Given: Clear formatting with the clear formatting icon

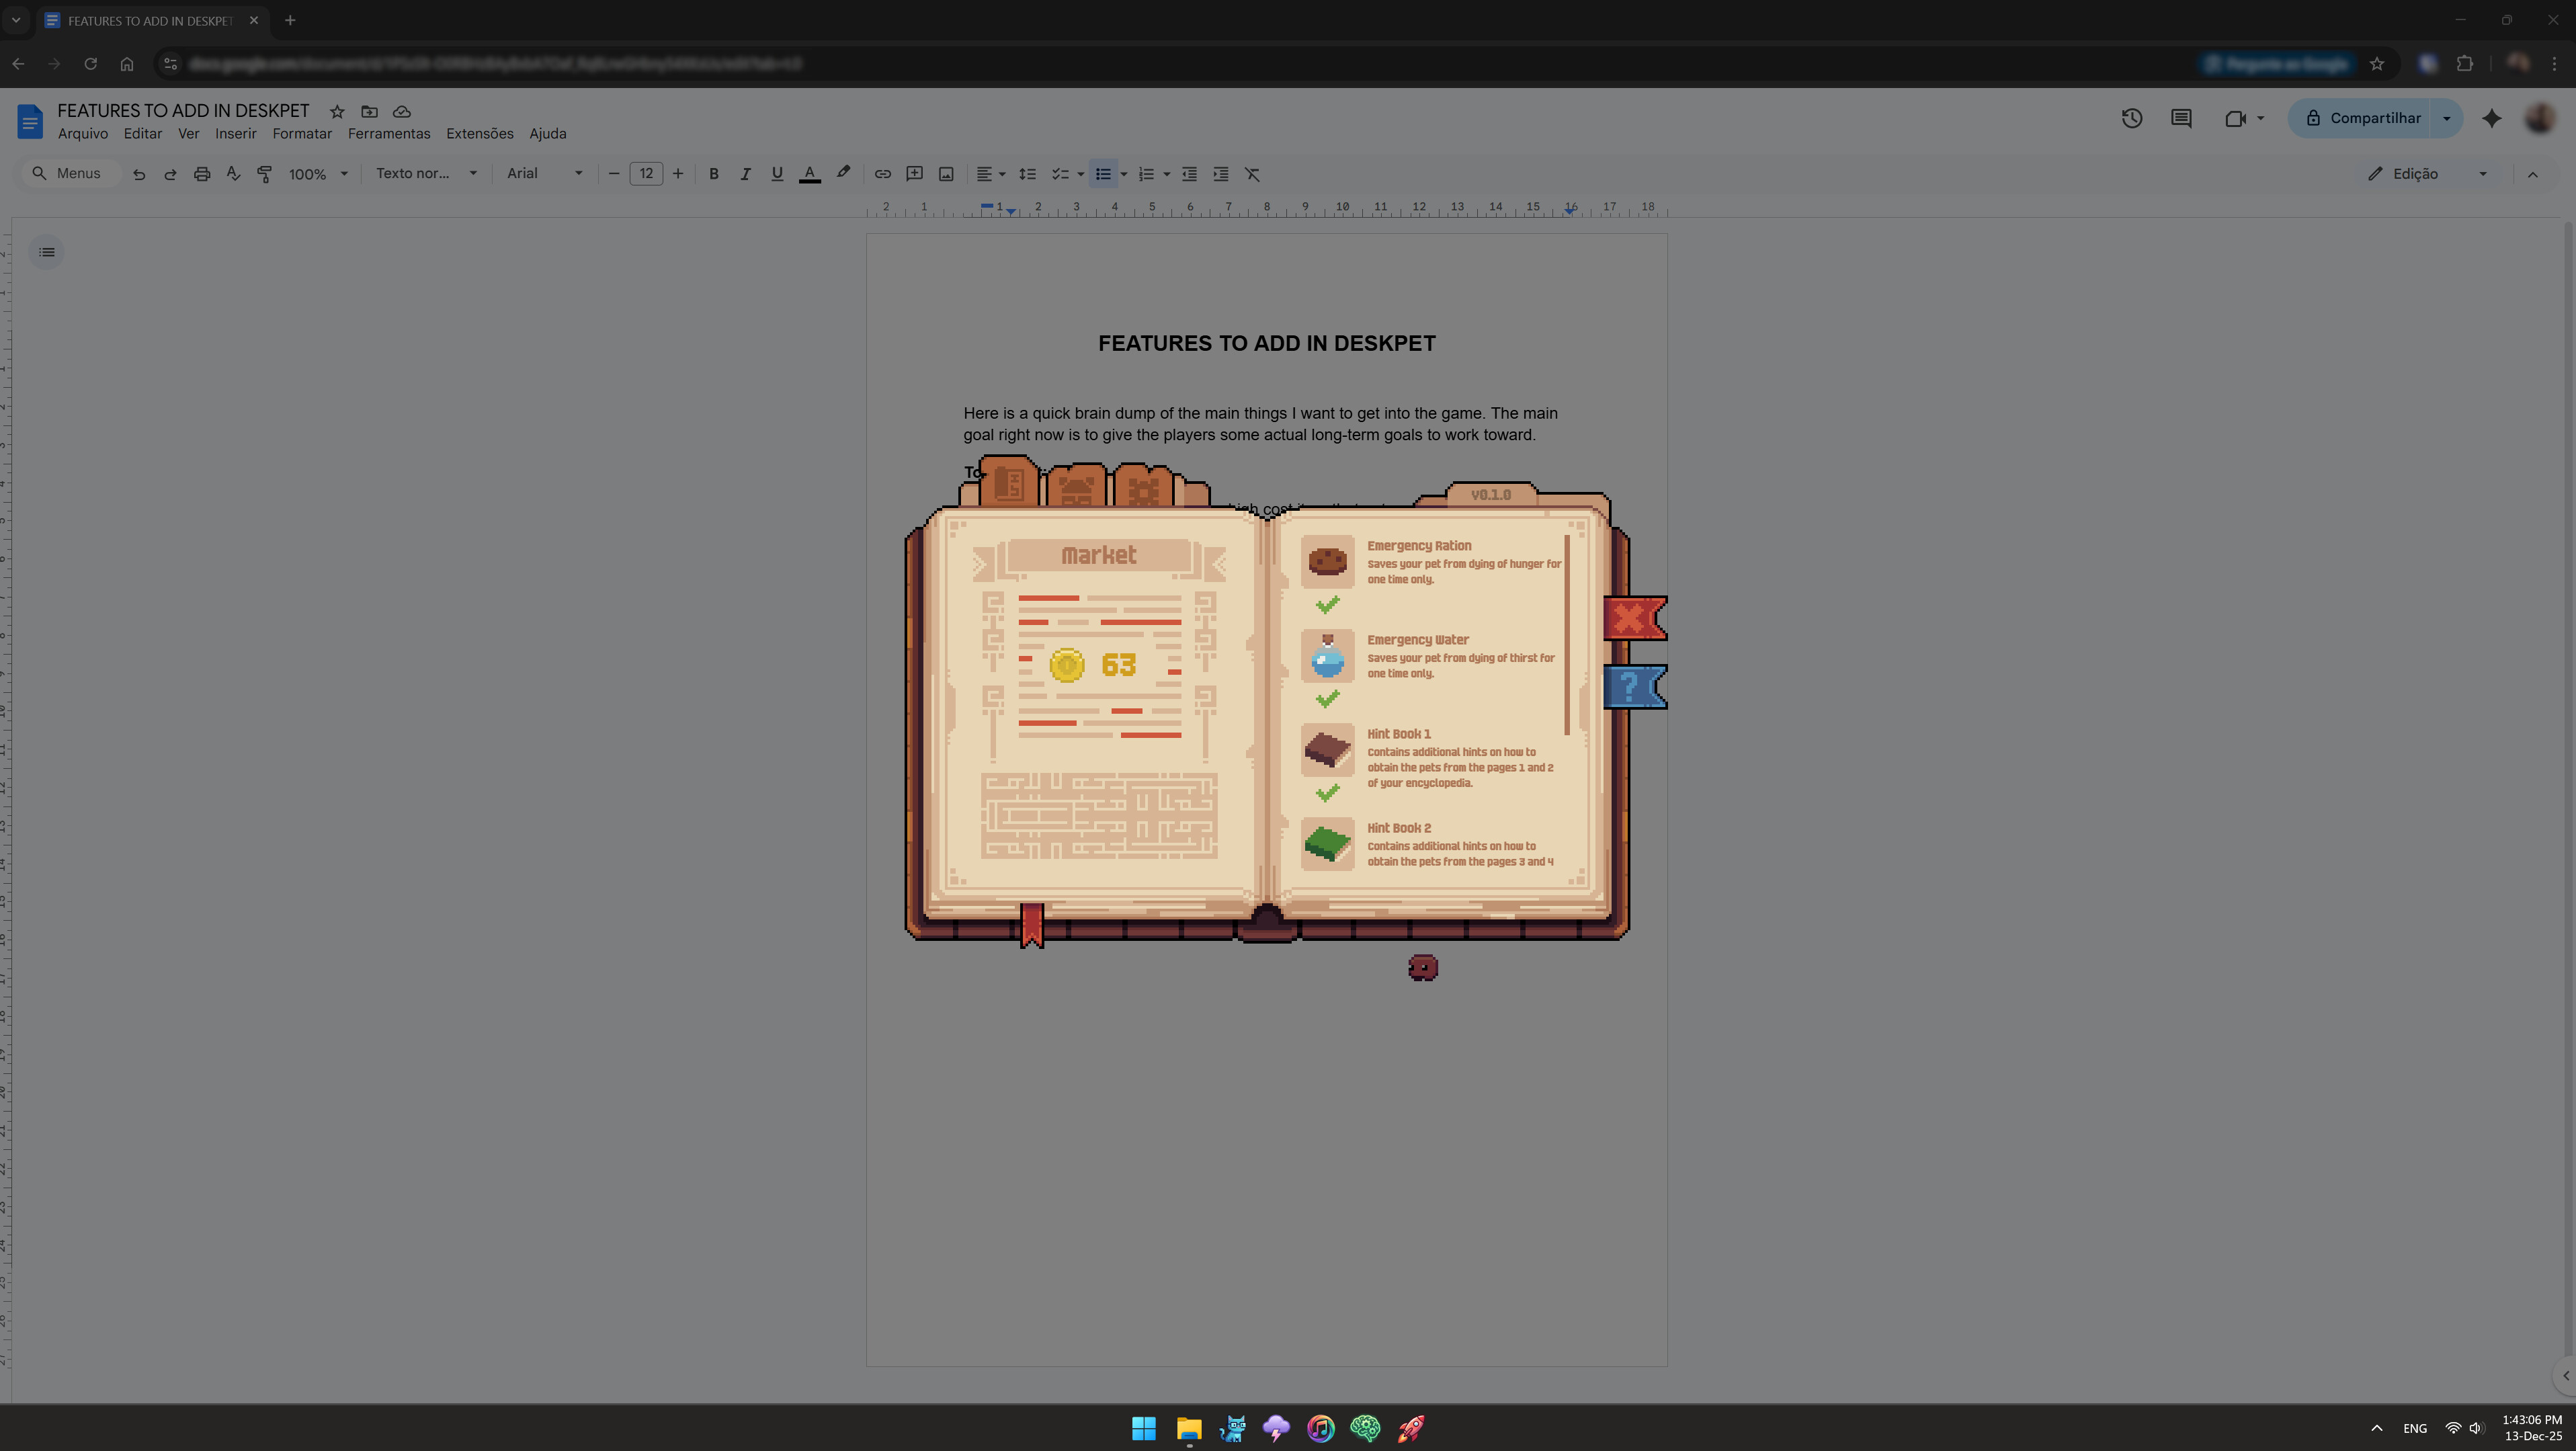Looking at the screenshot, I should [1252, 173].
